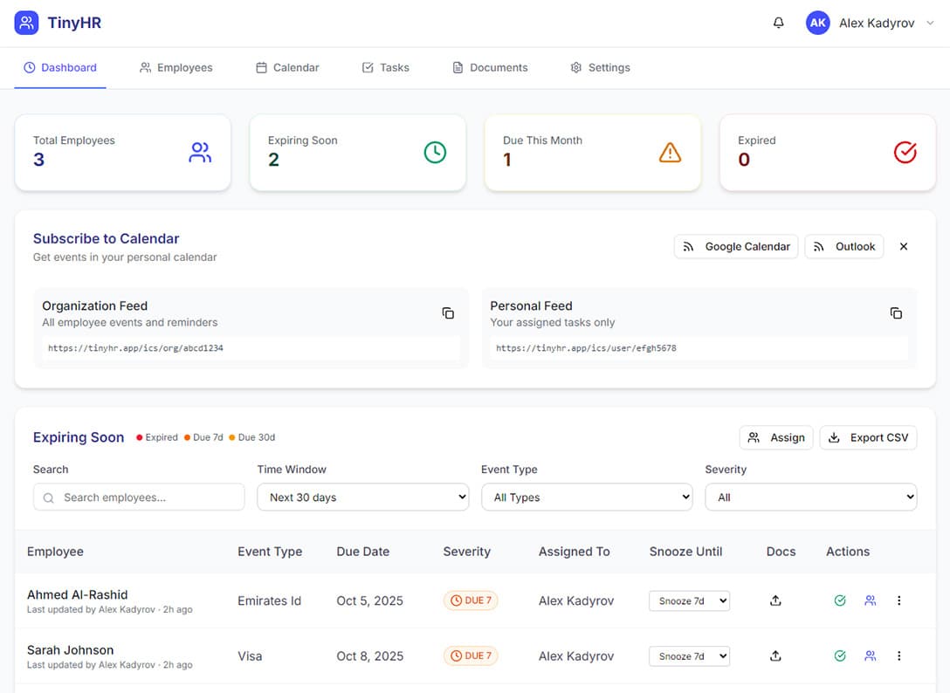The image size is (950, 693).
Task: Dismiss the Subscribe to Calendar banner
Action: pyautogui.click(x=903, y=246)
